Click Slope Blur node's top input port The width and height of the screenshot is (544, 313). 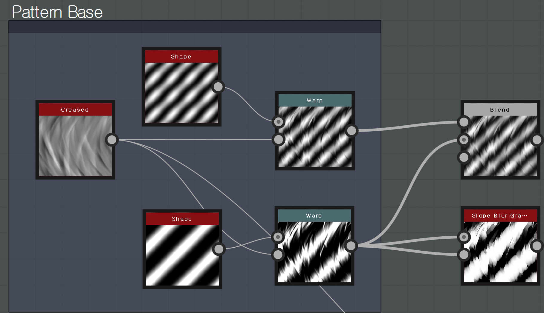pos(464,237)
